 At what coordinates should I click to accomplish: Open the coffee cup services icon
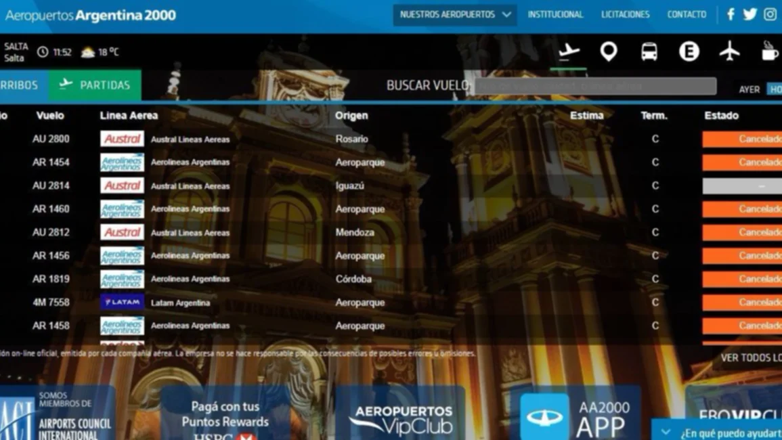pos(770,51)
